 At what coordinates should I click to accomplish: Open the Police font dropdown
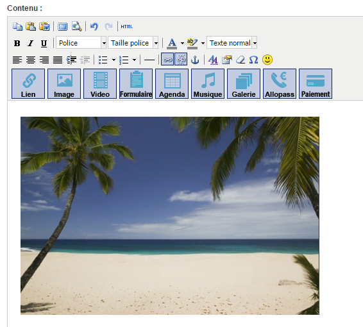tap(81, 43)
